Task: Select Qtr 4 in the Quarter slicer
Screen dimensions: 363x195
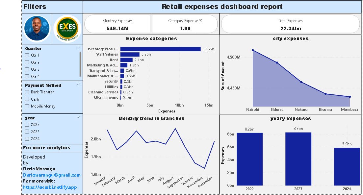Action: 27,76
